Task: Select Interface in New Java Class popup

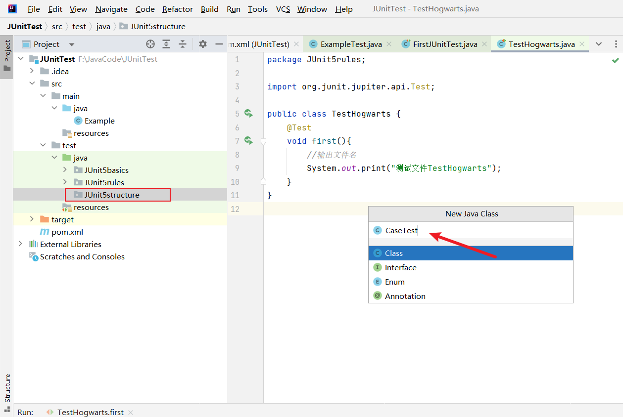Action: 400,267
